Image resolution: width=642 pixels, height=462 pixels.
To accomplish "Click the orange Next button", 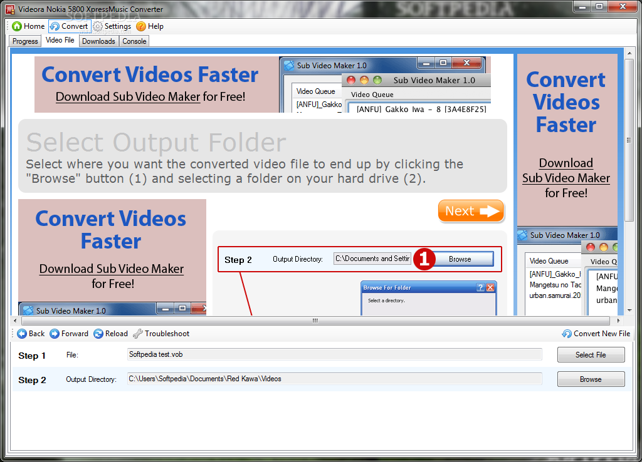I will pos(471,211).
